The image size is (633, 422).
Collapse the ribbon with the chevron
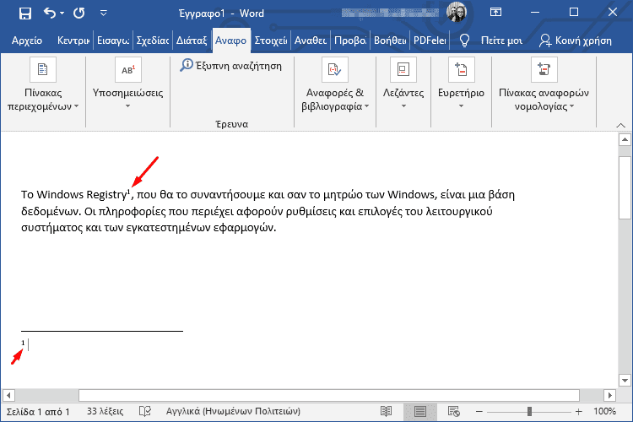(621, 126)
